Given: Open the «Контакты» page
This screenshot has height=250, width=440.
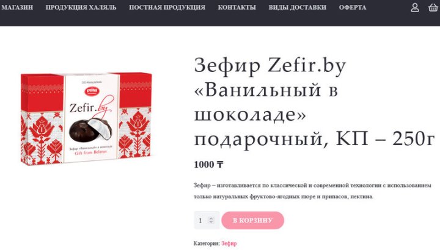Looking at the screenshot, I should [237, 7].
